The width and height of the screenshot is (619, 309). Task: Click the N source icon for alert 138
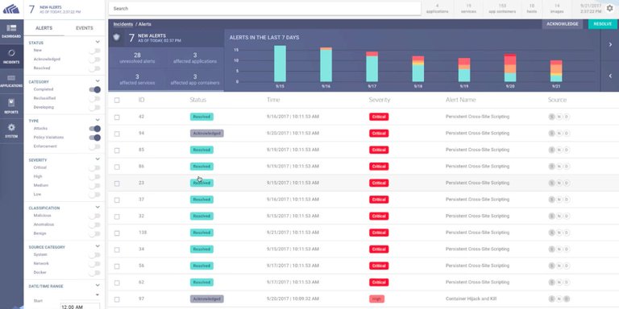559,233
